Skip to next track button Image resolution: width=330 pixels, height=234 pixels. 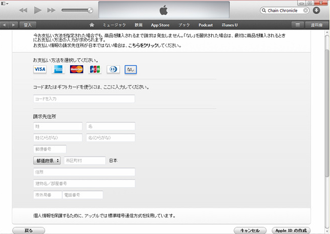(x=51, y=10)
